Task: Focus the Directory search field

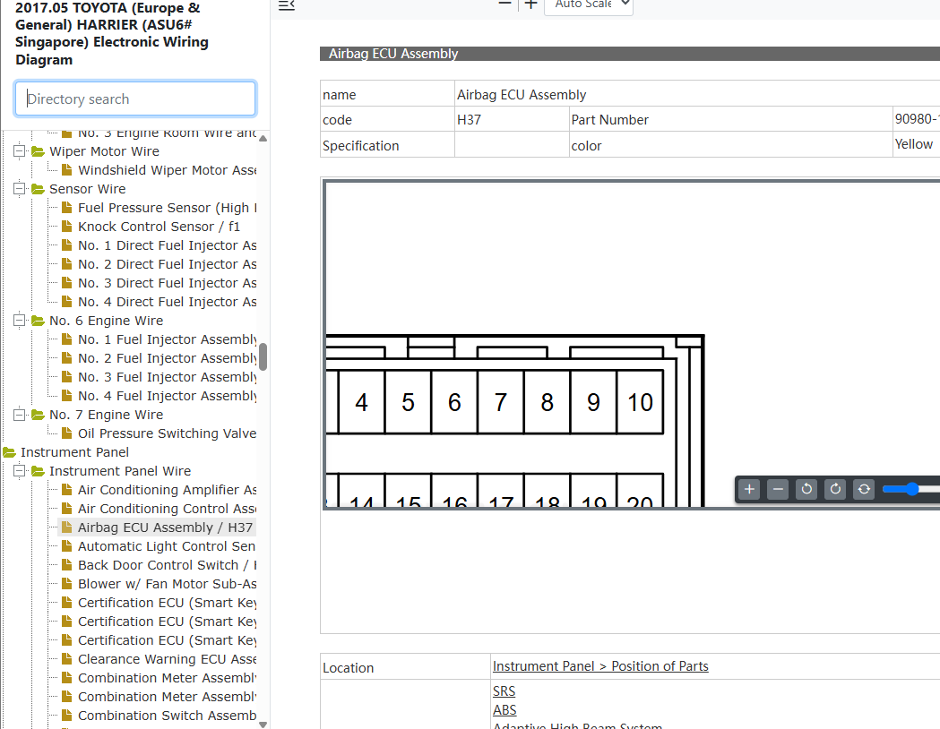Action: coord(135,99)
